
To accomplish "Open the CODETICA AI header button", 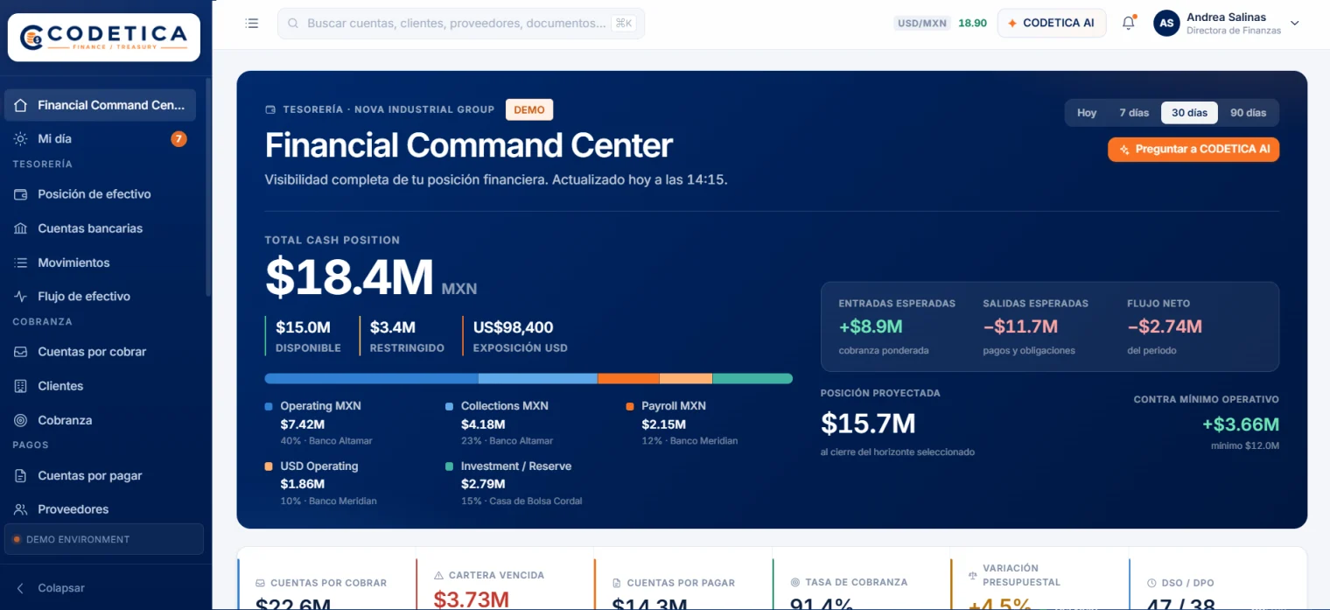I will pyautogui.click(x=1052, y=24).
